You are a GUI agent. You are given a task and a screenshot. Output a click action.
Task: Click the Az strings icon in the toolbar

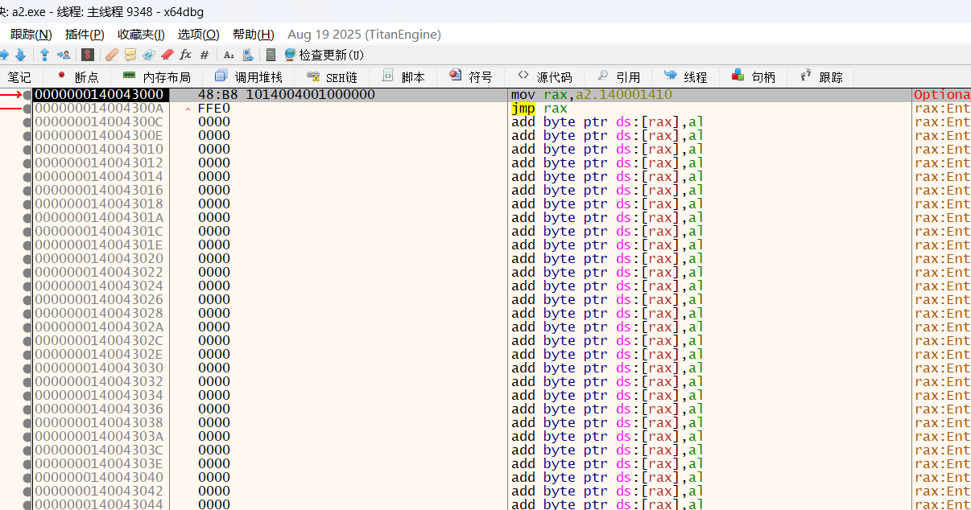pos(229,55)
